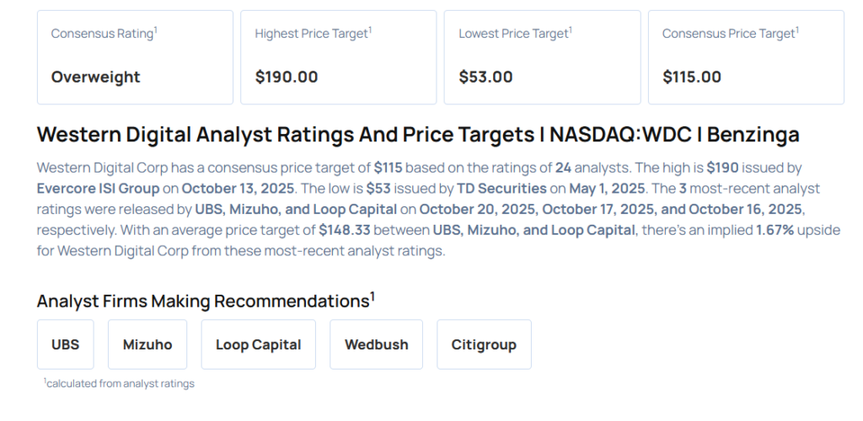Select the $190.00 highest target value

pyautogui.click(x=287, y=77)
